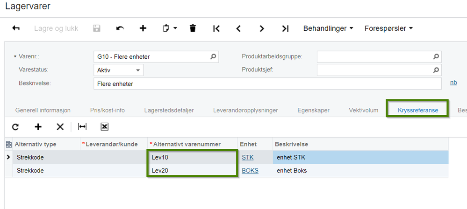Open the STK unit link
Image resolution: width=467 pixels, height=209 pixels.
(x=247, y=158)
